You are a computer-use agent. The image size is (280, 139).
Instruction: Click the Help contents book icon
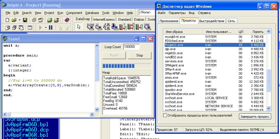[x=67, y=20]
